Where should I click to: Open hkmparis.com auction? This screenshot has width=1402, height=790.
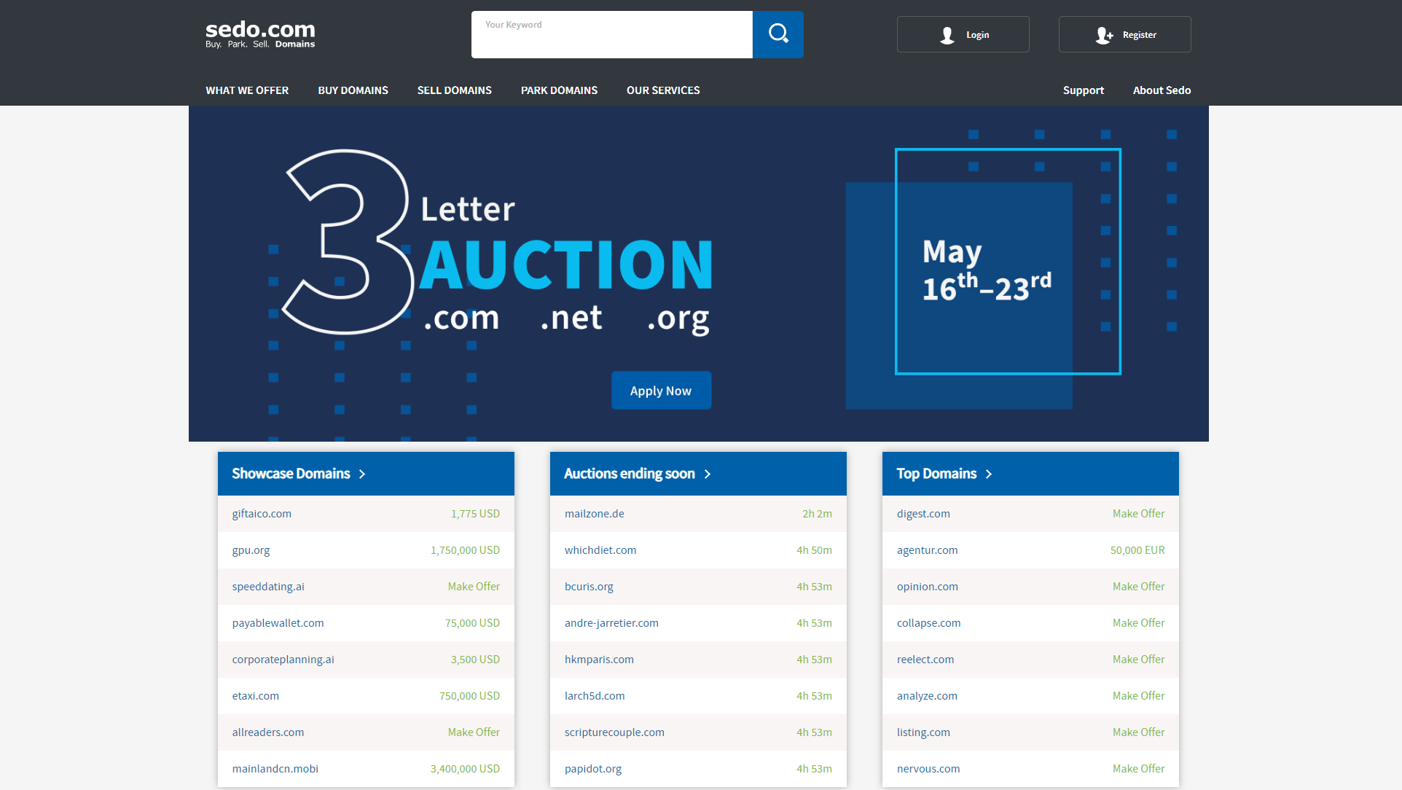599,660
